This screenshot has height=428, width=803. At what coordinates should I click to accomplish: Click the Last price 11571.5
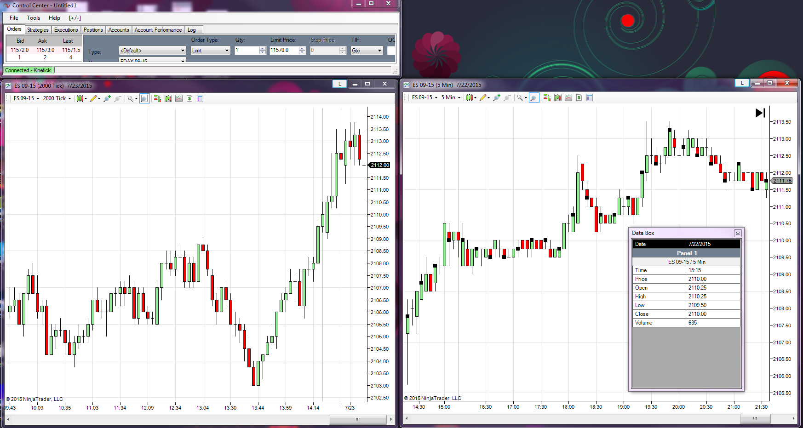[x=71, y=50]
